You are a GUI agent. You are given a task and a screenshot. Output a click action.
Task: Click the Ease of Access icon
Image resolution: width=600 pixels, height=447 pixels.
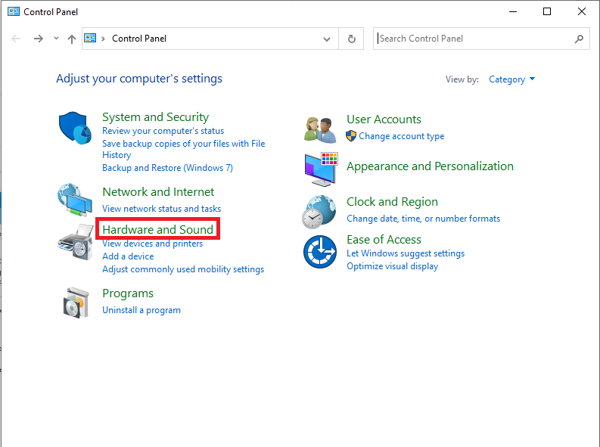click(x=320, y=252)
